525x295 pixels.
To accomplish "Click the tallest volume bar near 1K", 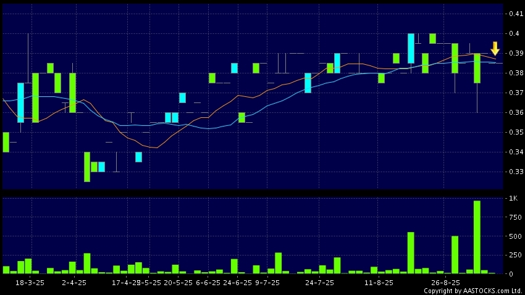I will tap(477, 237).
